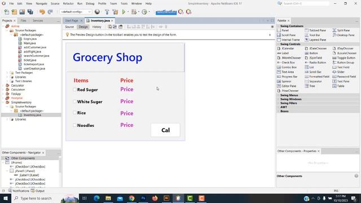Collapse the Swing Controls palette section

(x=290, y=44)
